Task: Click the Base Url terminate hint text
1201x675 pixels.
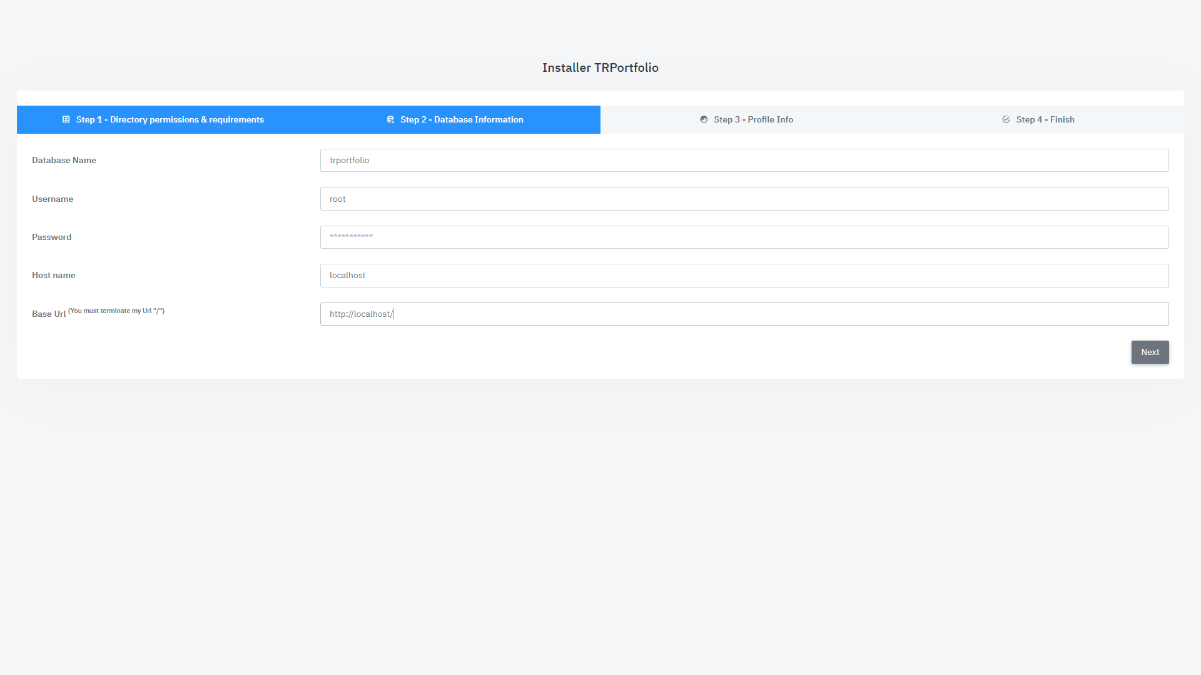Action: click(116, 311)
